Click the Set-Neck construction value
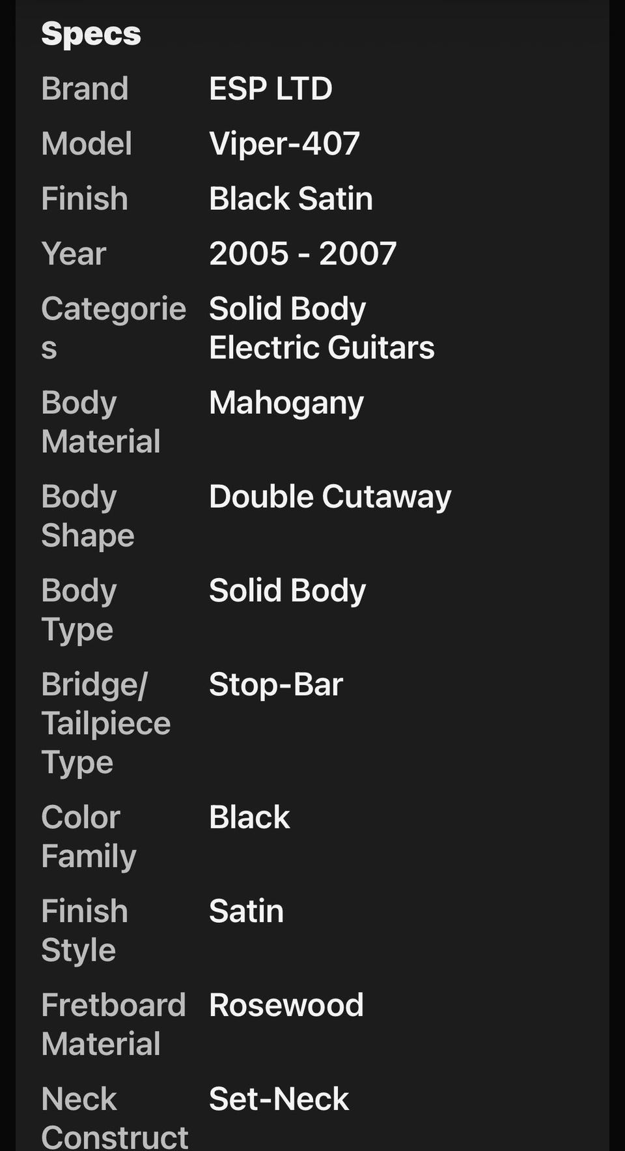 click(279, 1099)
